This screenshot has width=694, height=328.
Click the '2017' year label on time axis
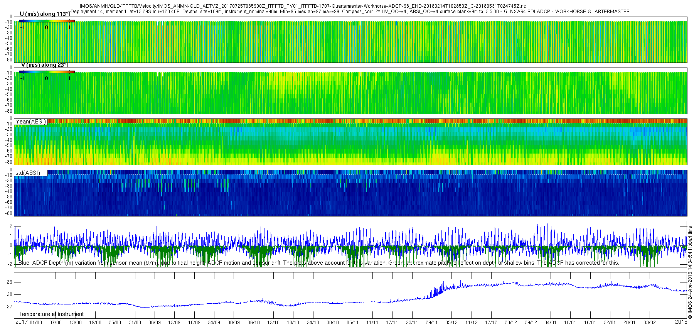21,322
